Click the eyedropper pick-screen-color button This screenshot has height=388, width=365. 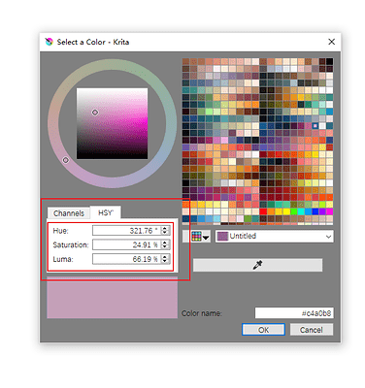257,265
